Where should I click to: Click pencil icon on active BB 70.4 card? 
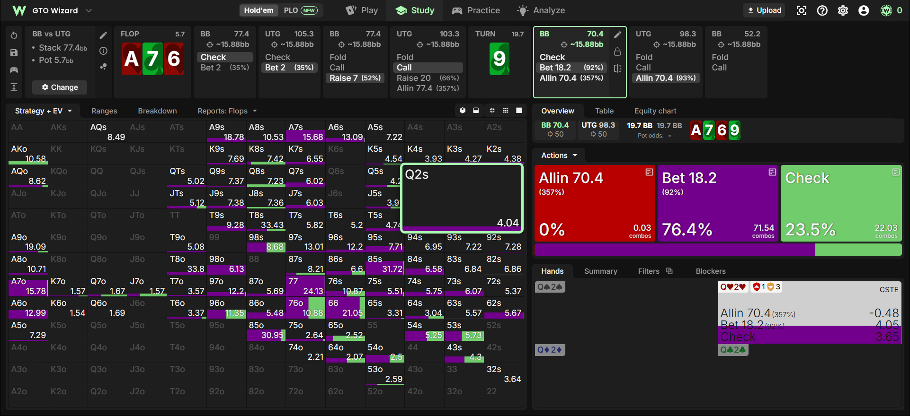617,35
